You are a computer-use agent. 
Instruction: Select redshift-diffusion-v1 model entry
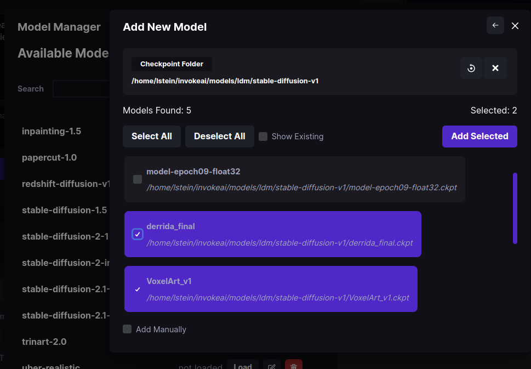pyautogui.click(x=66, y=184)
